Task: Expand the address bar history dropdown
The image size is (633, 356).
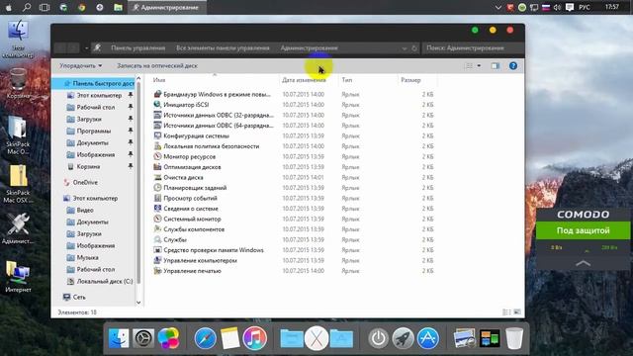Action: (405, 48)
